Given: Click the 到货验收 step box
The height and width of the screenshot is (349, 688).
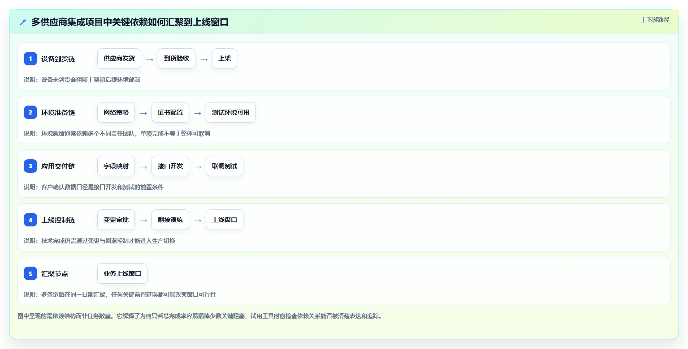Looking at the screenshot, I should [177, 59].
